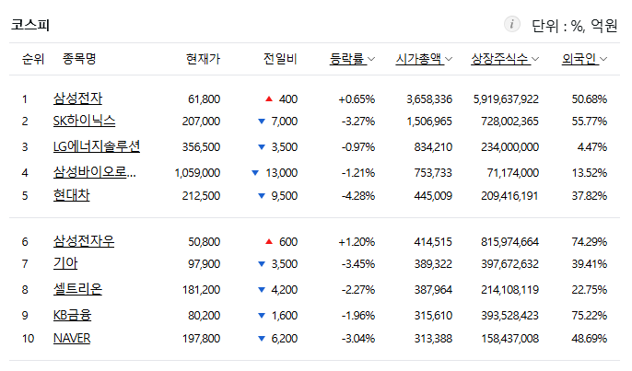Click LG에너지솔루션 price 356,500
Image resolution: width=632 pixels, height=371 pixels.
[x=201, y=147]
